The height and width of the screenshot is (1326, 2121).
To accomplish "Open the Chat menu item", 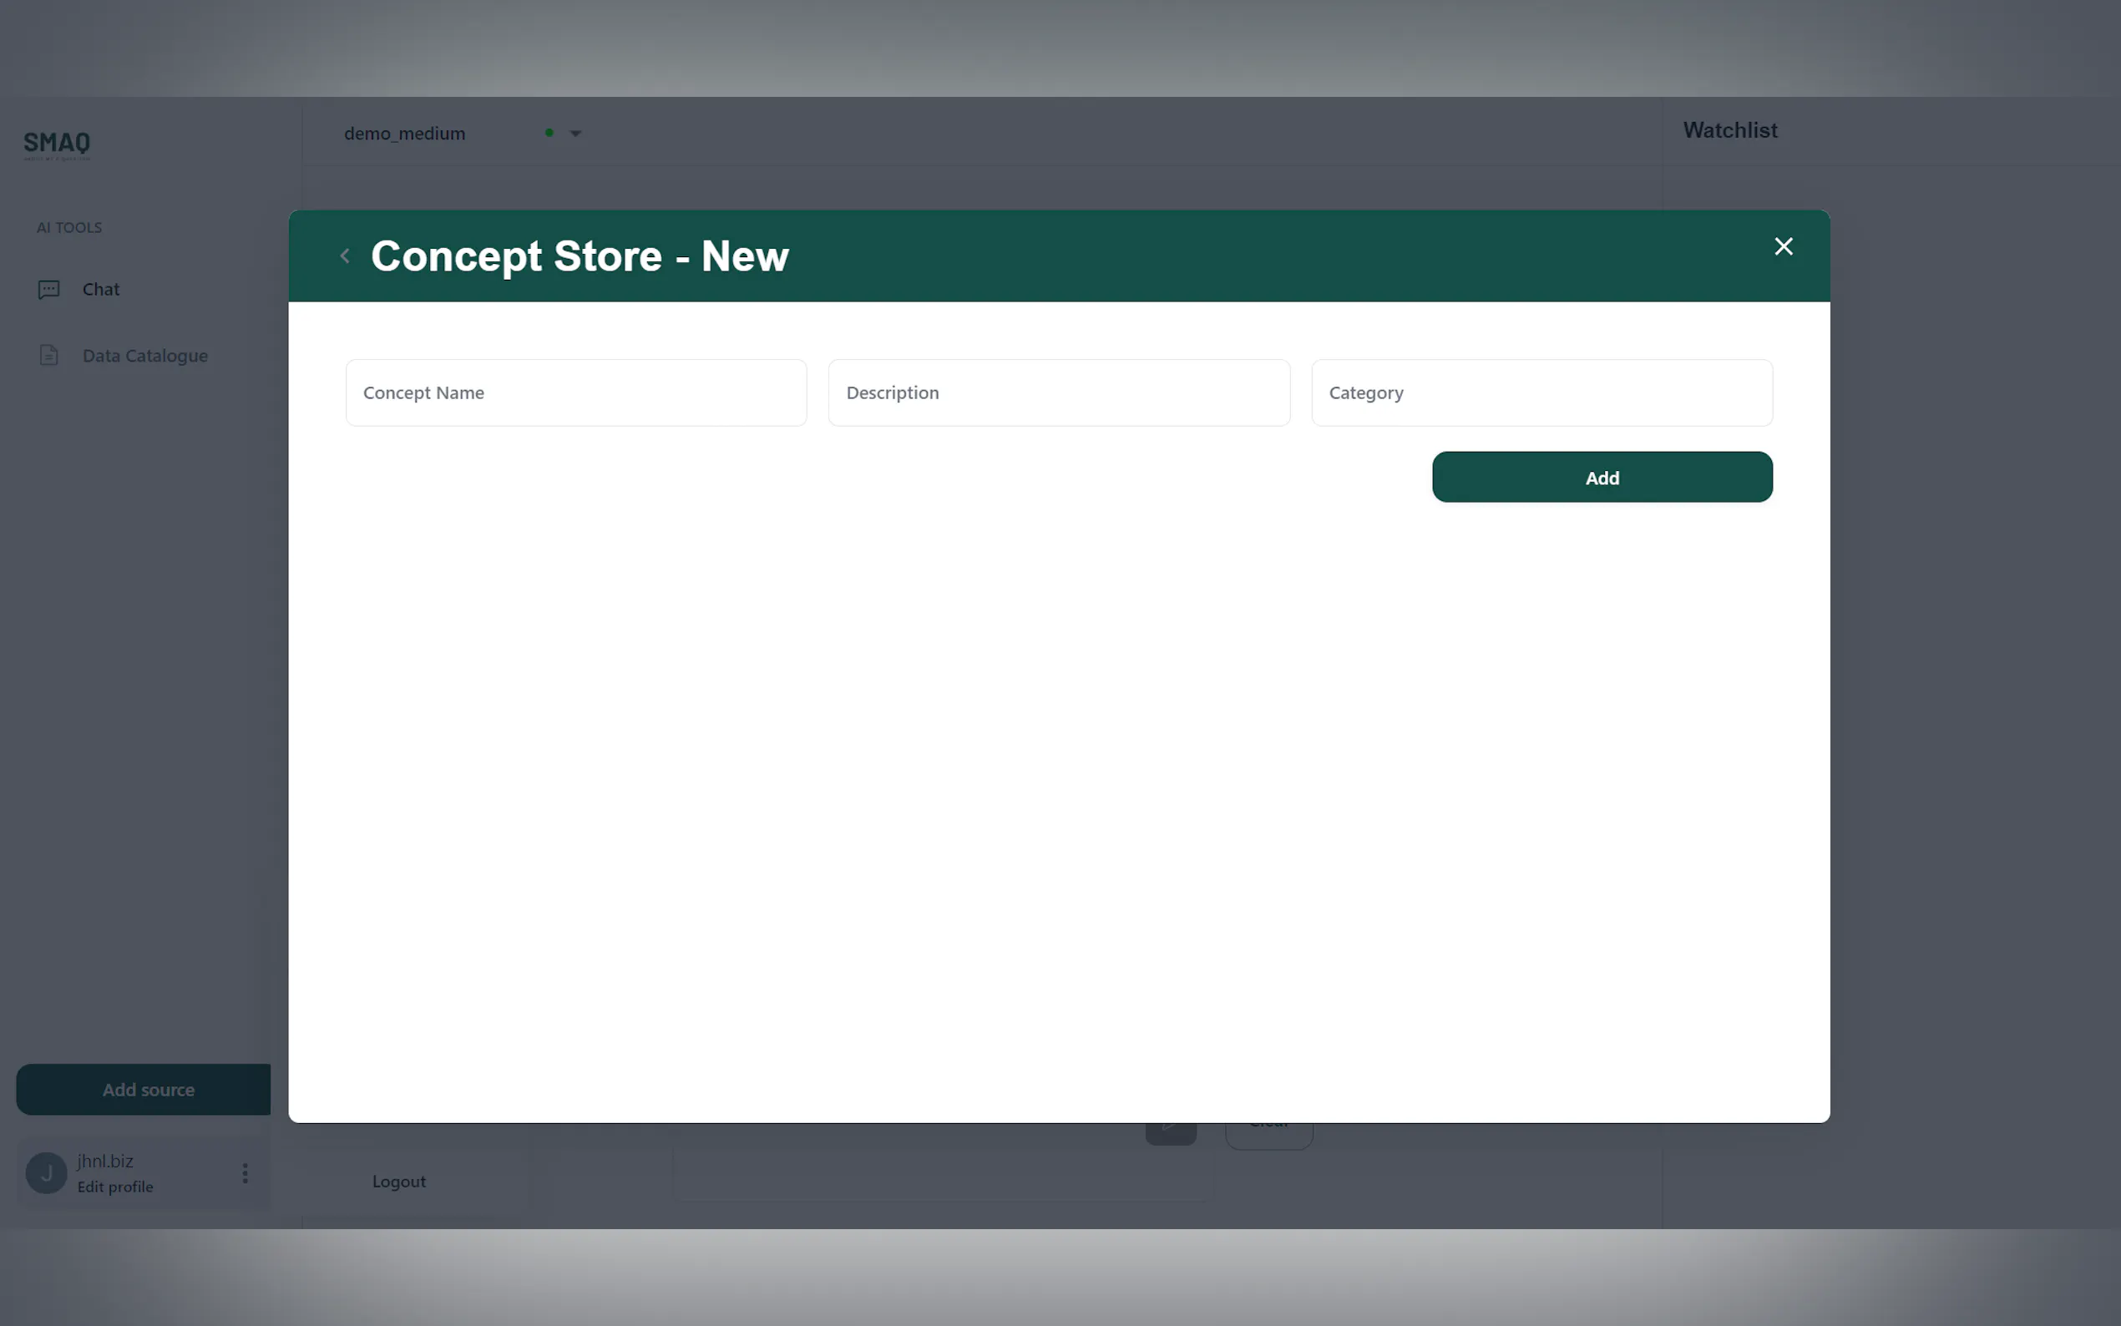I will (x=101, y=290).
